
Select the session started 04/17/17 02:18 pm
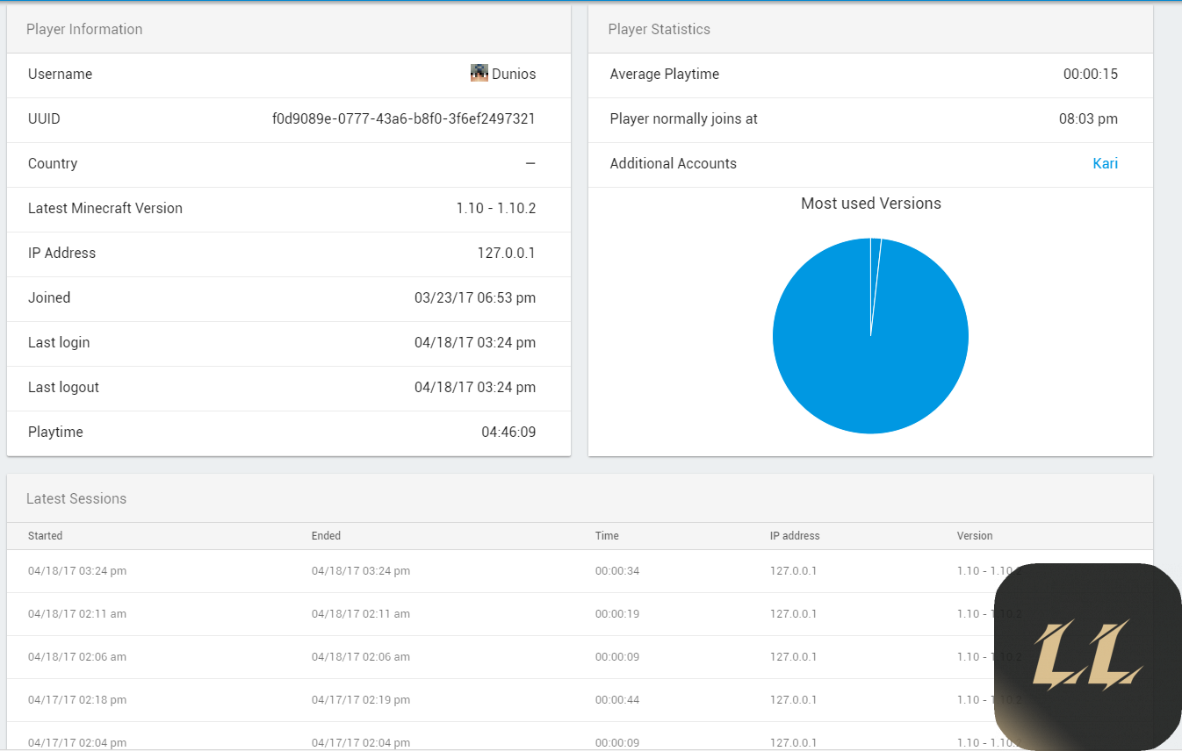[x=77, y=700]
